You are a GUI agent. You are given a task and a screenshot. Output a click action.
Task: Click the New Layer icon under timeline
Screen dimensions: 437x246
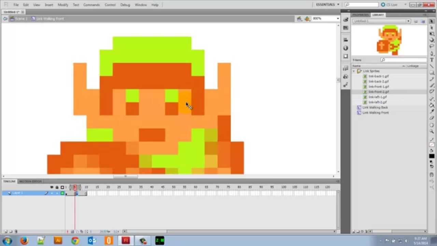[x=6, y=231]
